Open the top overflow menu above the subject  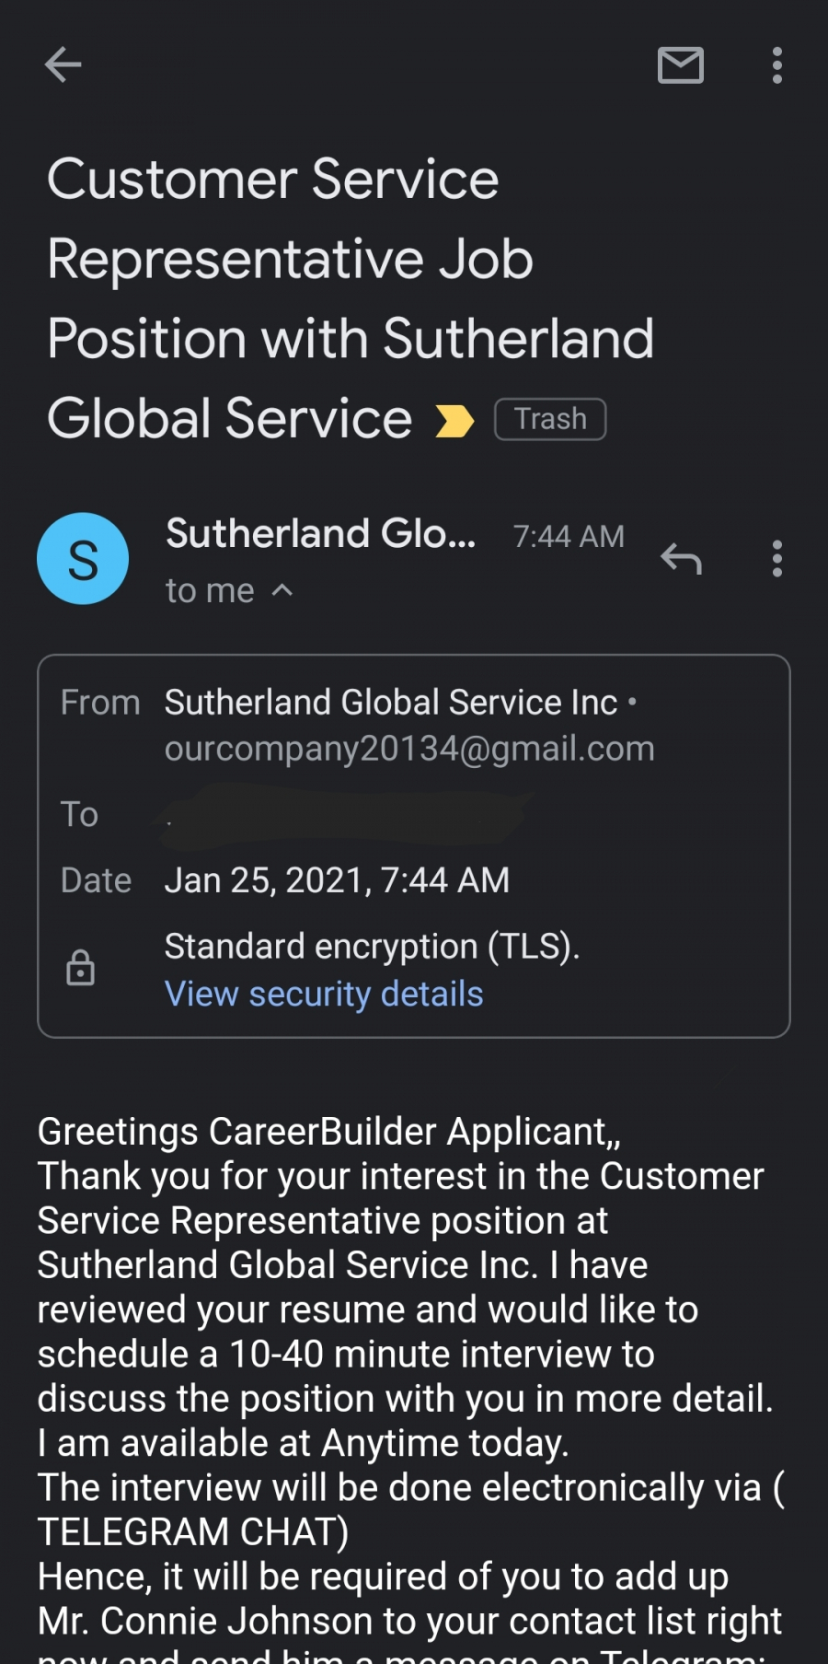(x=777, y=65)
